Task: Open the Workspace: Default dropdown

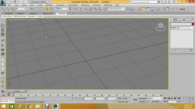Action: click(40, 2)
